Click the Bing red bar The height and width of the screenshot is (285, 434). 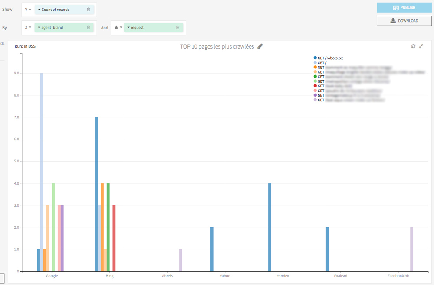114,238
